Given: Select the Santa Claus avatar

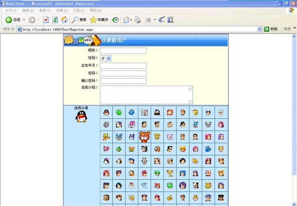Looking at the screenshot, I should pyautogui.click(x=132, y=186).
